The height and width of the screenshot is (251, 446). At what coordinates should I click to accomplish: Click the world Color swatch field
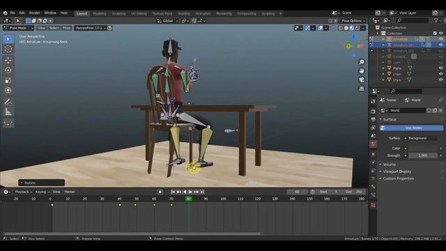tap(423, 149)
